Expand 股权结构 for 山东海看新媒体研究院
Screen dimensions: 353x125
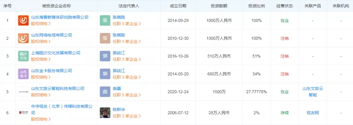[x=41, y=23]
